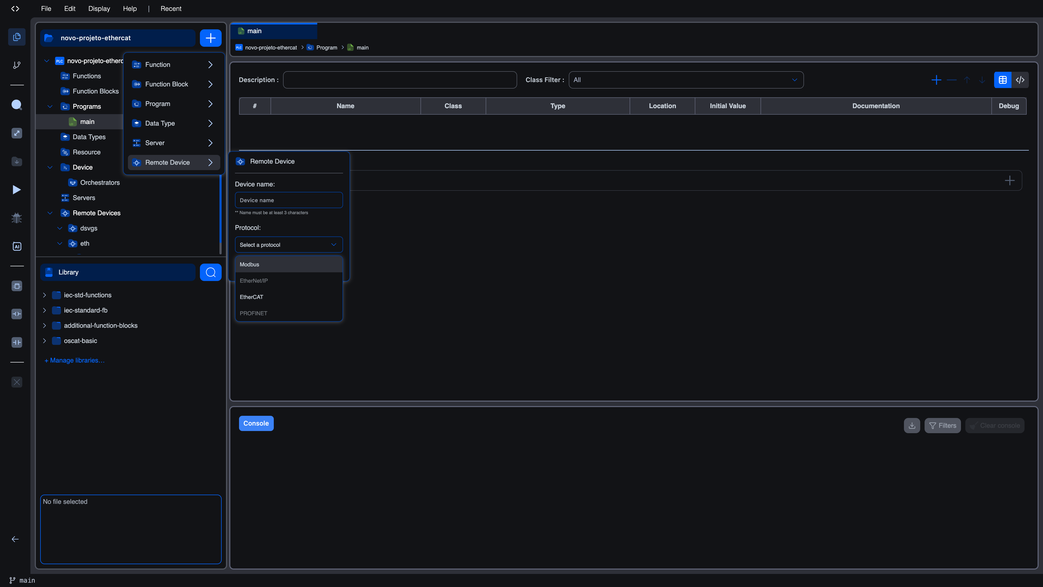
Task: Open the Class Filter dropdown
Action: tap(686, 80)
